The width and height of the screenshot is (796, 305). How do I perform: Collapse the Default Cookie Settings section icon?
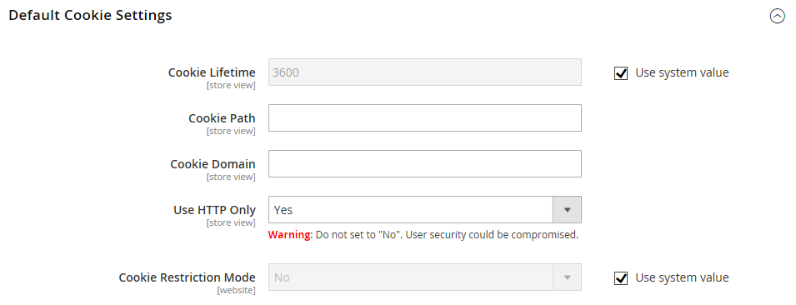777,17
